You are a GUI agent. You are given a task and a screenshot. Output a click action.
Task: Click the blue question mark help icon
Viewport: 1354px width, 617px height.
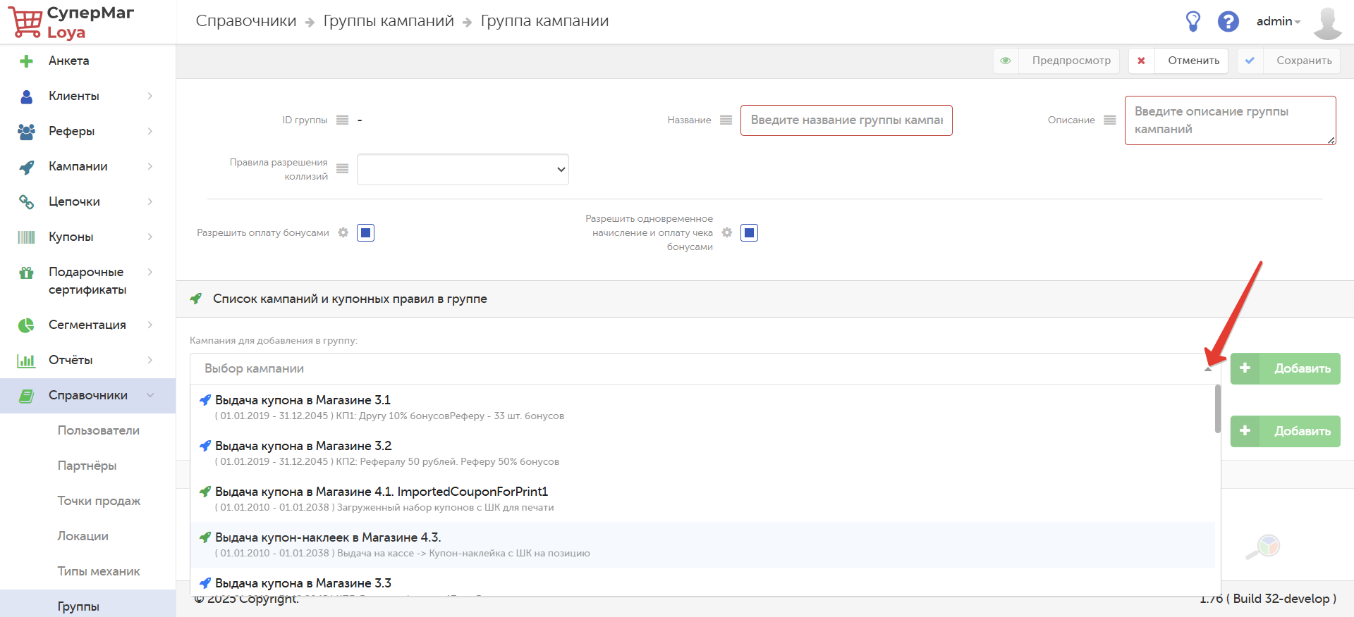coord(1228,21)
